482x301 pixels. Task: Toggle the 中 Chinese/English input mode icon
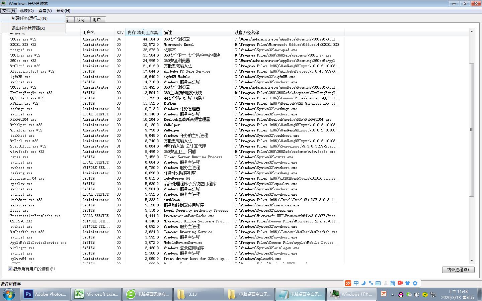356,283
